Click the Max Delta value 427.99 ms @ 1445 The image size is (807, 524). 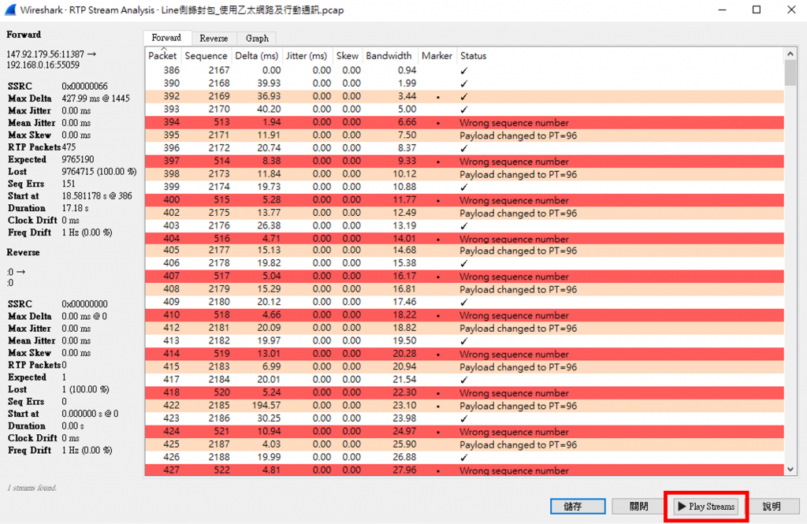click(x=95, y=98)
